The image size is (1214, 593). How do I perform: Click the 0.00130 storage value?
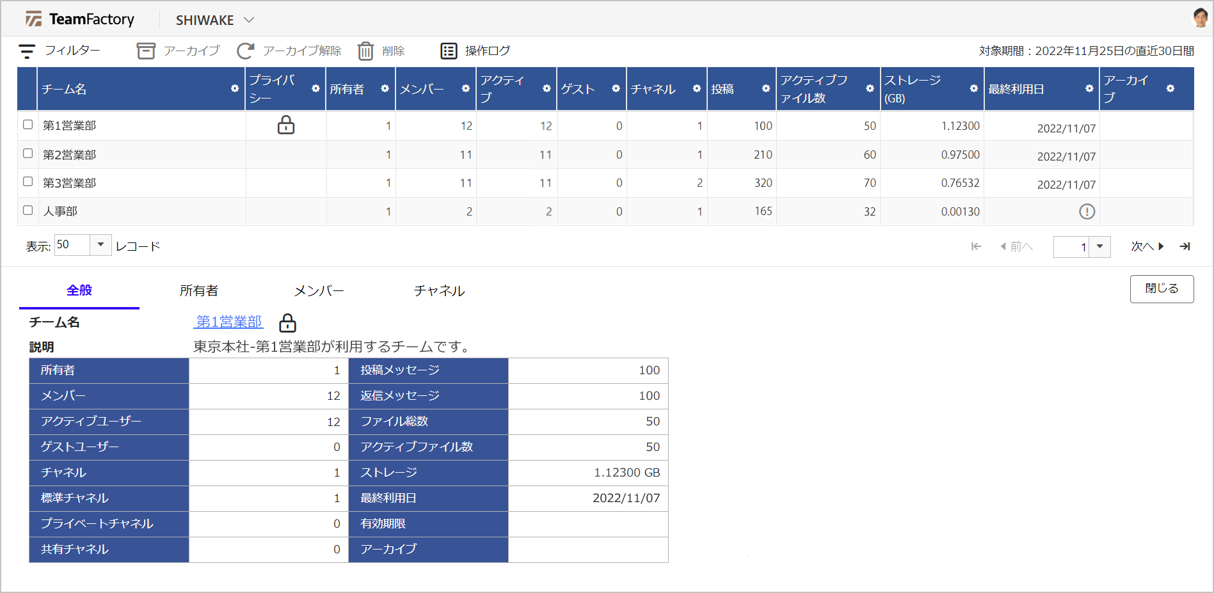(960, 212)
